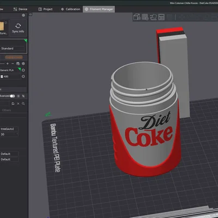Click the small gear on the plate thumbnail
The width and height of the screenshot is (218, 218).
tap(6, 23)
